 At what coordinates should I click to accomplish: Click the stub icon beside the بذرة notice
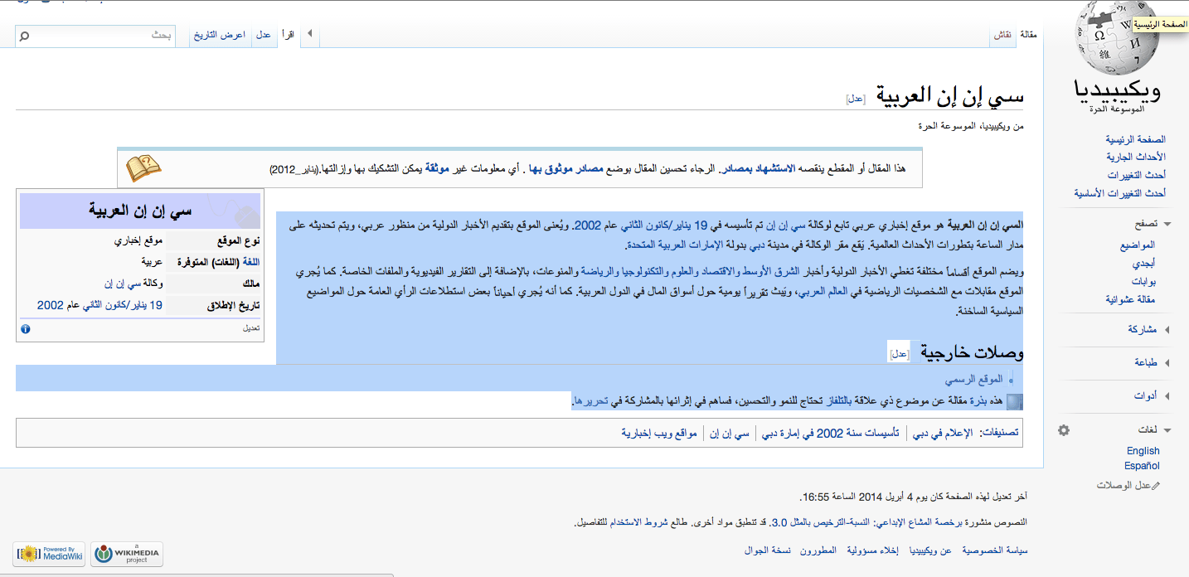[x=1015, y=402]
